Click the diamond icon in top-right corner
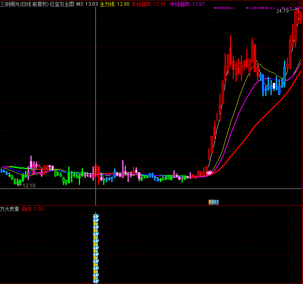The image size is (303, 284). click(293, 4)
